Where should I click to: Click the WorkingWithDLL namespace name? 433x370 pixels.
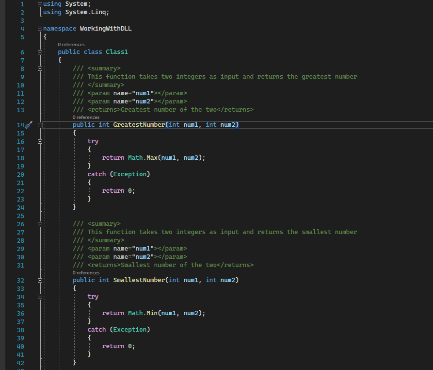pyautogui.click(x=106, y=29)
